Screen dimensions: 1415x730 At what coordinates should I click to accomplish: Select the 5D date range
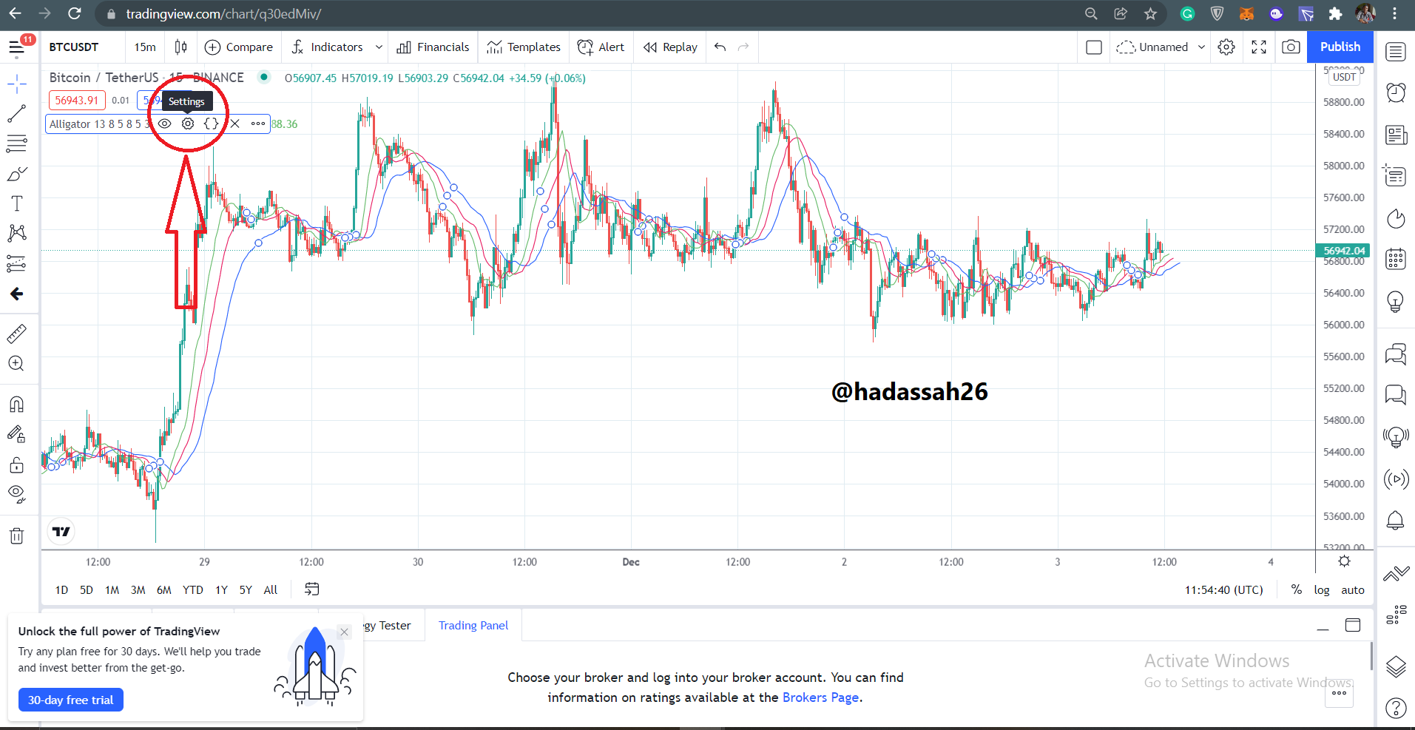(x=87, y=589)
